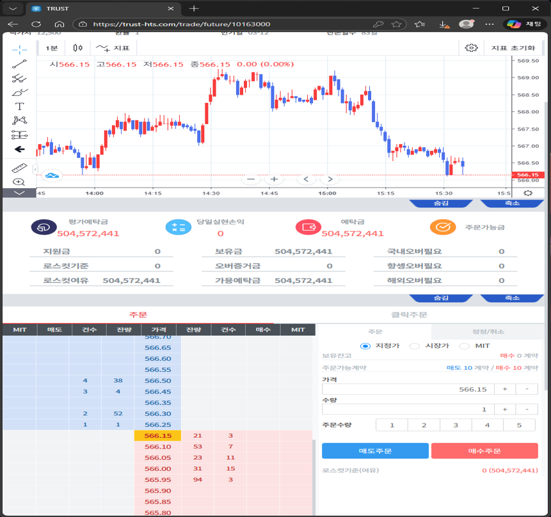
Task: Change the candlestick chart style
Action: coord(78,48)
